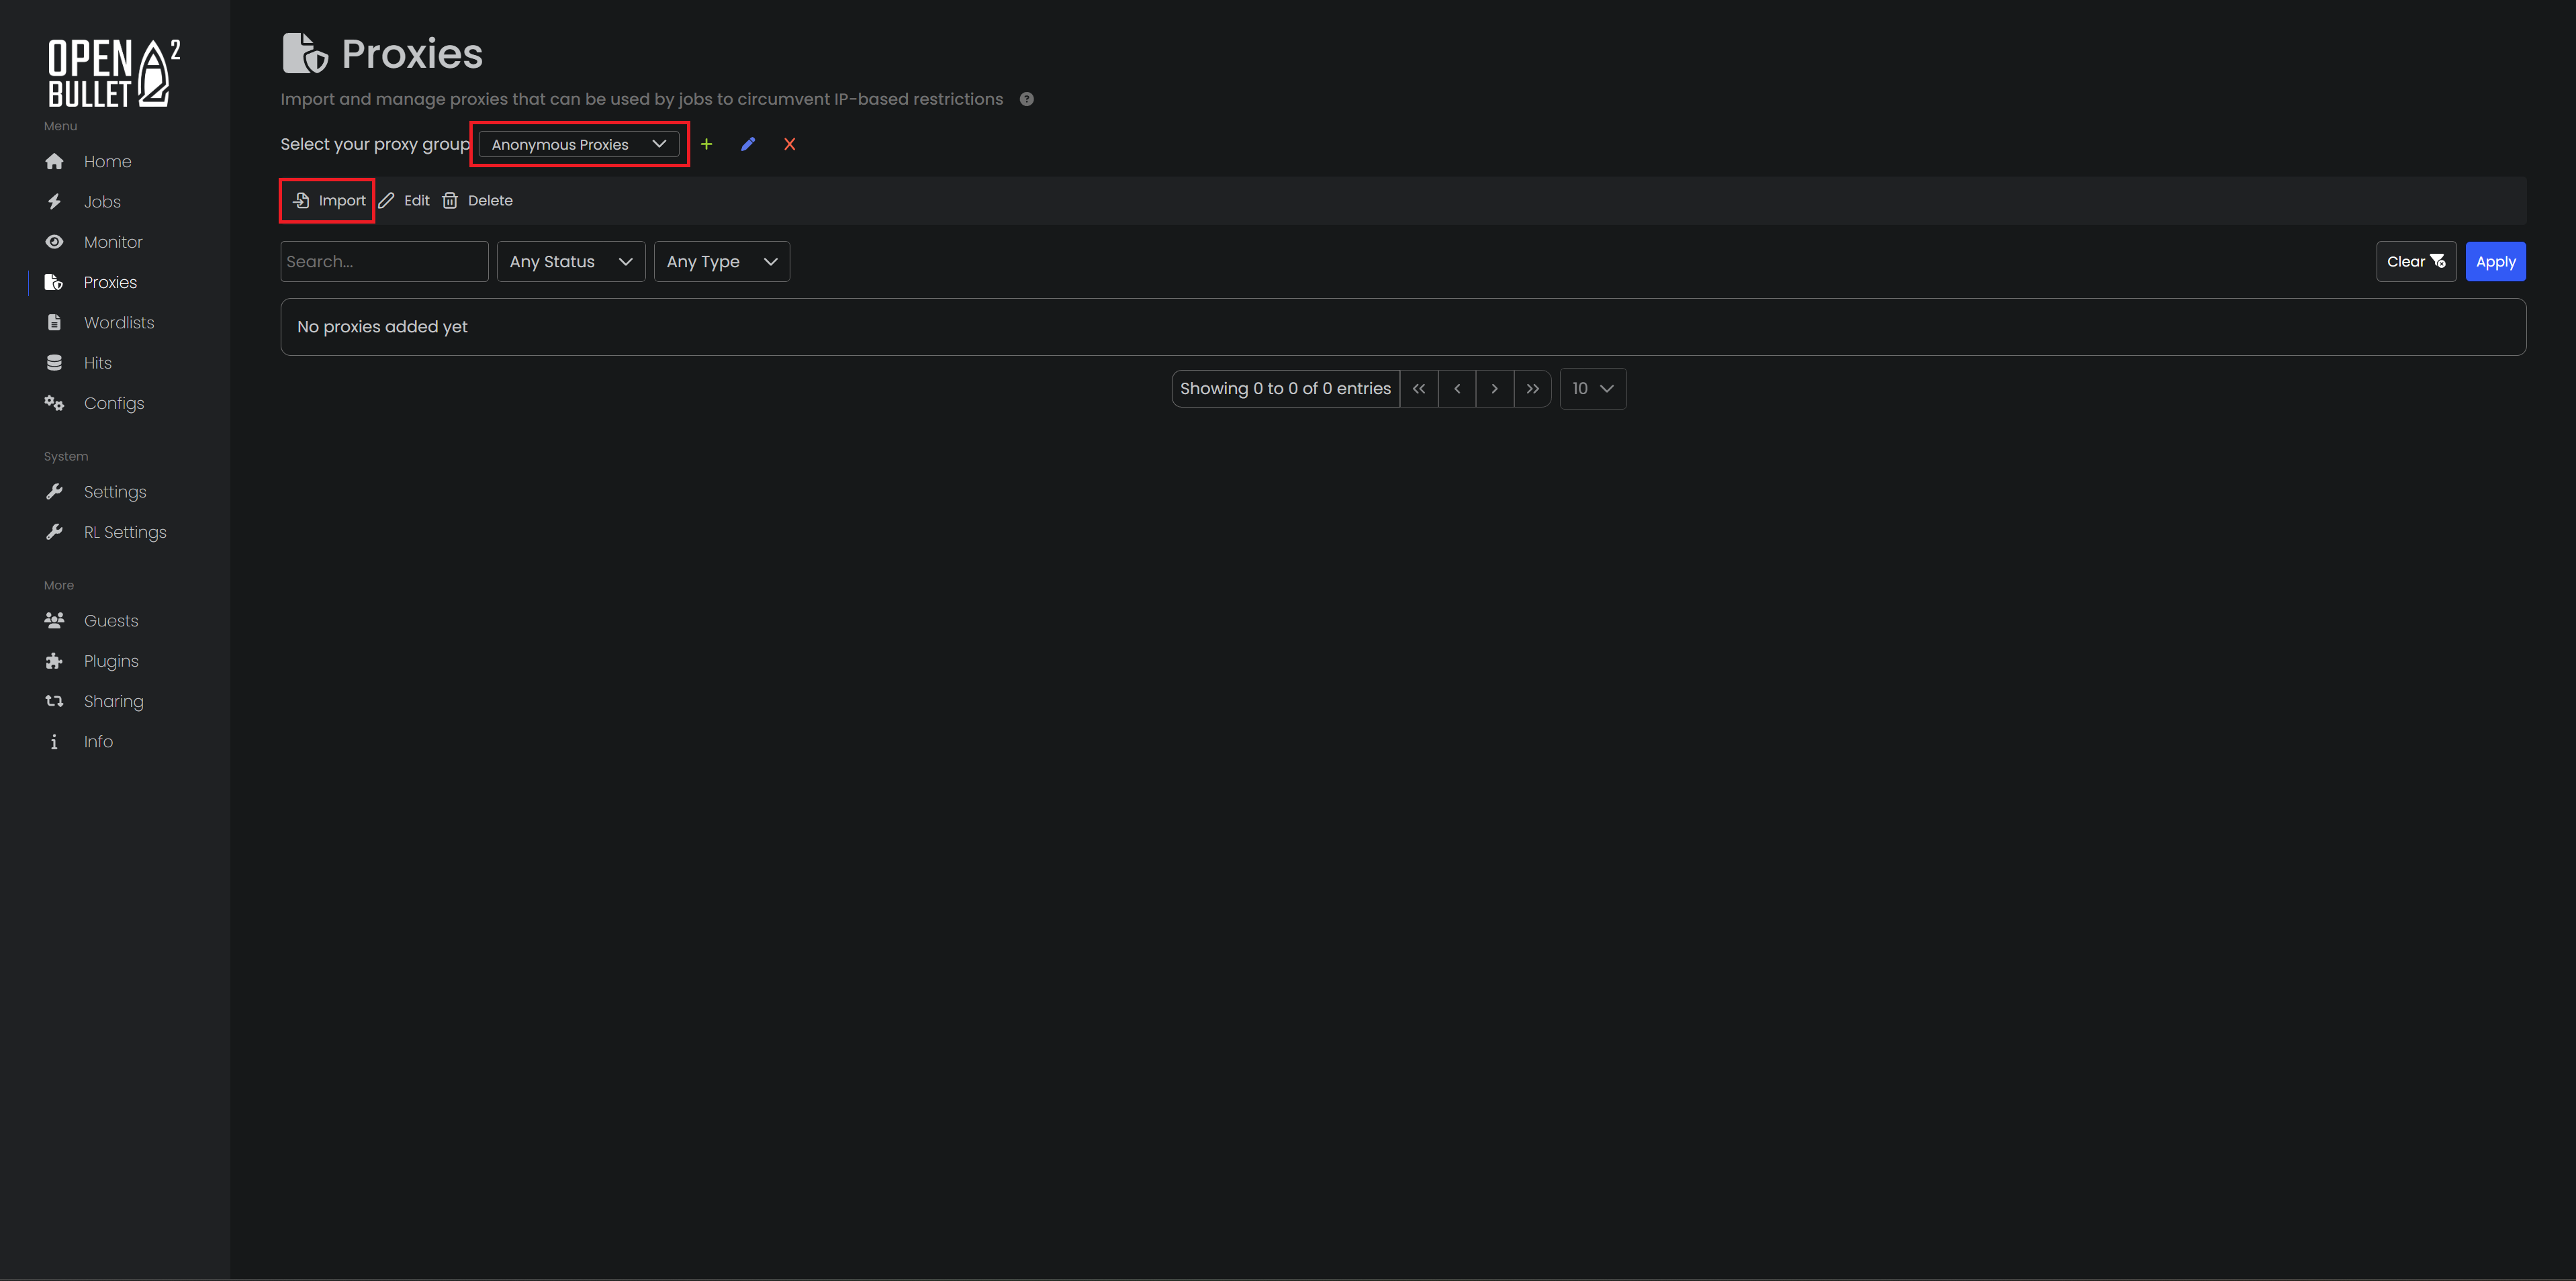
Task: Click the red X to delete proxy group
Action: tap(789, 144)
